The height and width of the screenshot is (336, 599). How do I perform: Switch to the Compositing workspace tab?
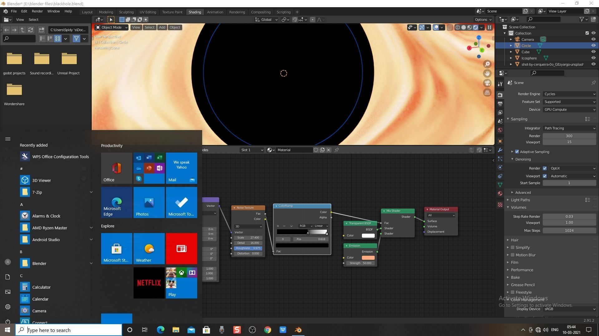[261, 12]
